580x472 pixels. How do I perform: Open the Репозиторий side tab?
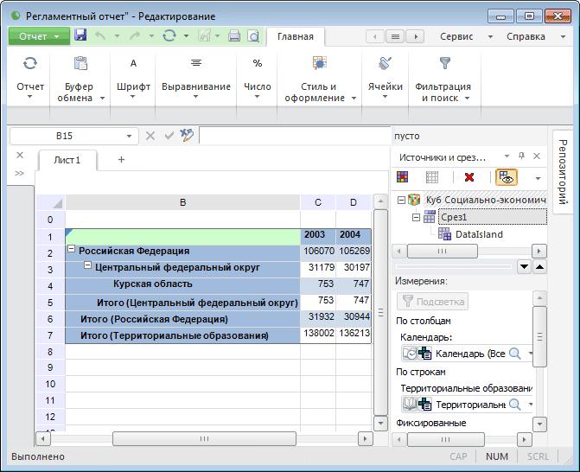(562, 172)
